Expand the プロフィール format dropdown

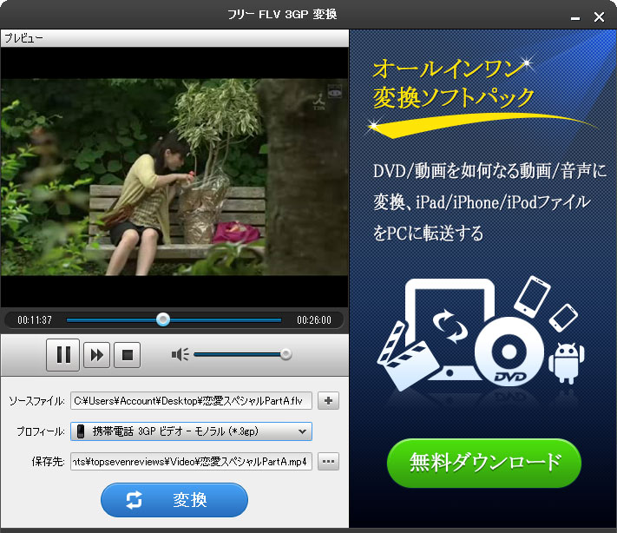point(302,431)
